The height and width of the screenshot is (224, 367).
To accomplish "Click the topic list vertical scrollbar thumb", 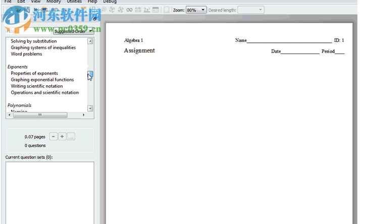I will 90,74.
